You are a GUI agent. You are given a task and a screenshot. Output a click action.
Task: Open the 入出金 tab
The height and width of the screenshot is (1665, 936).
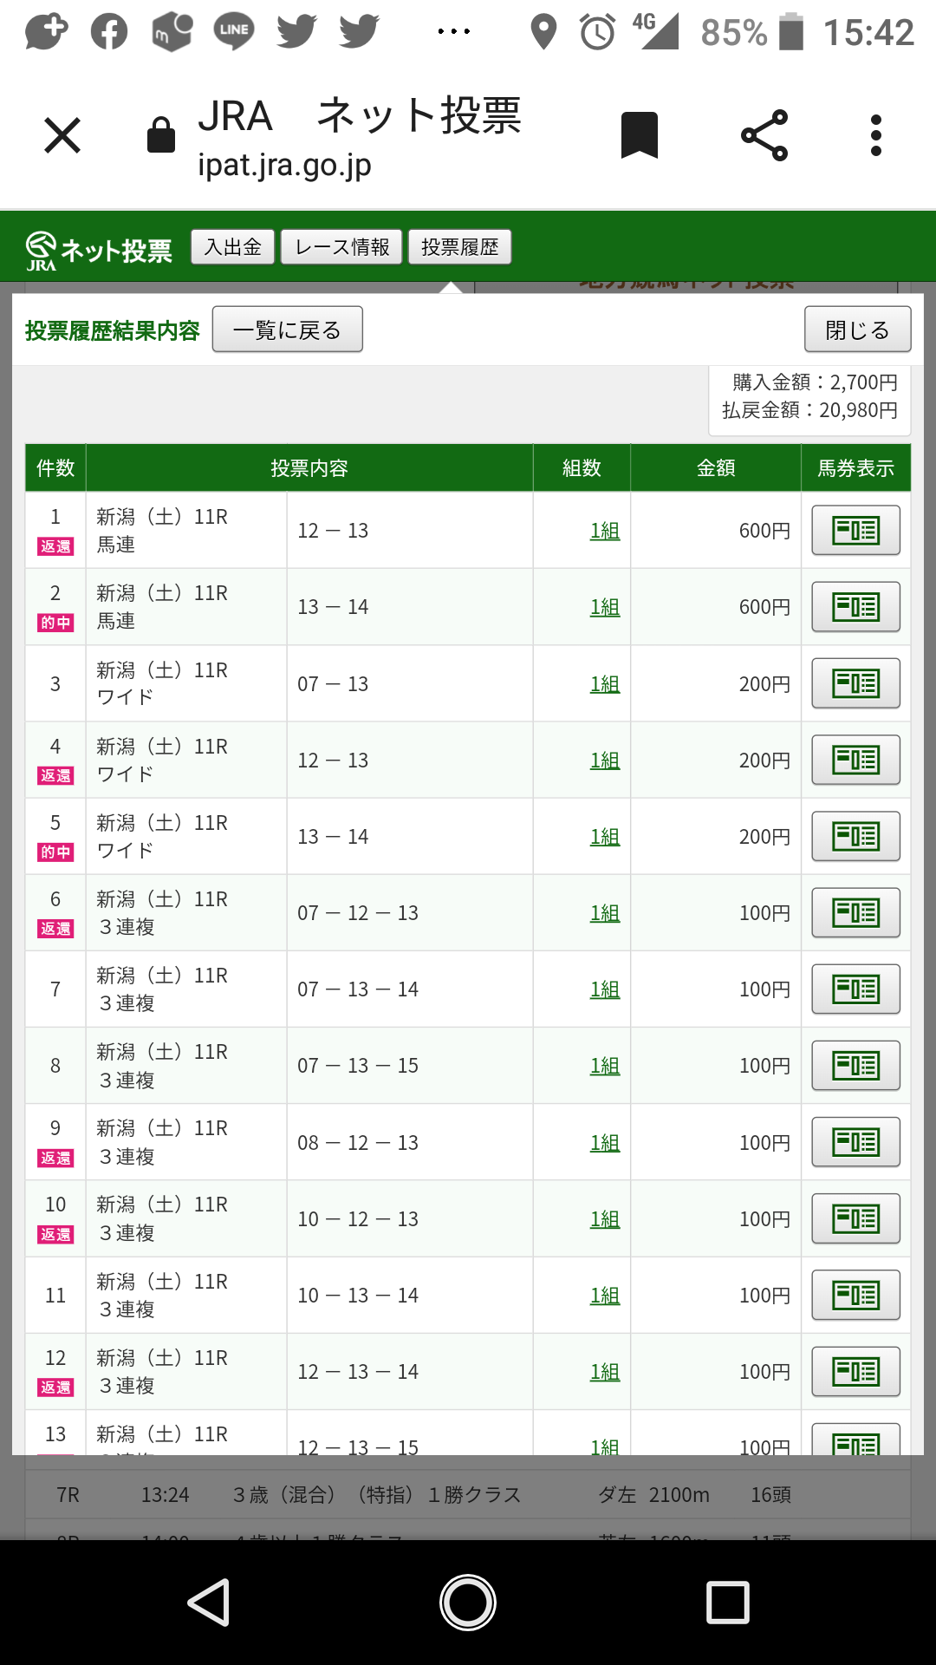coord(232,247)
